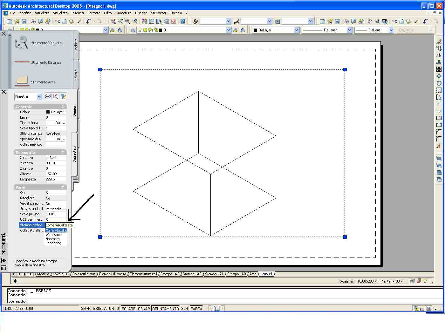Toggle GRIGLIA grid display
Screen dimensions: 445x333
coord(99,309)
